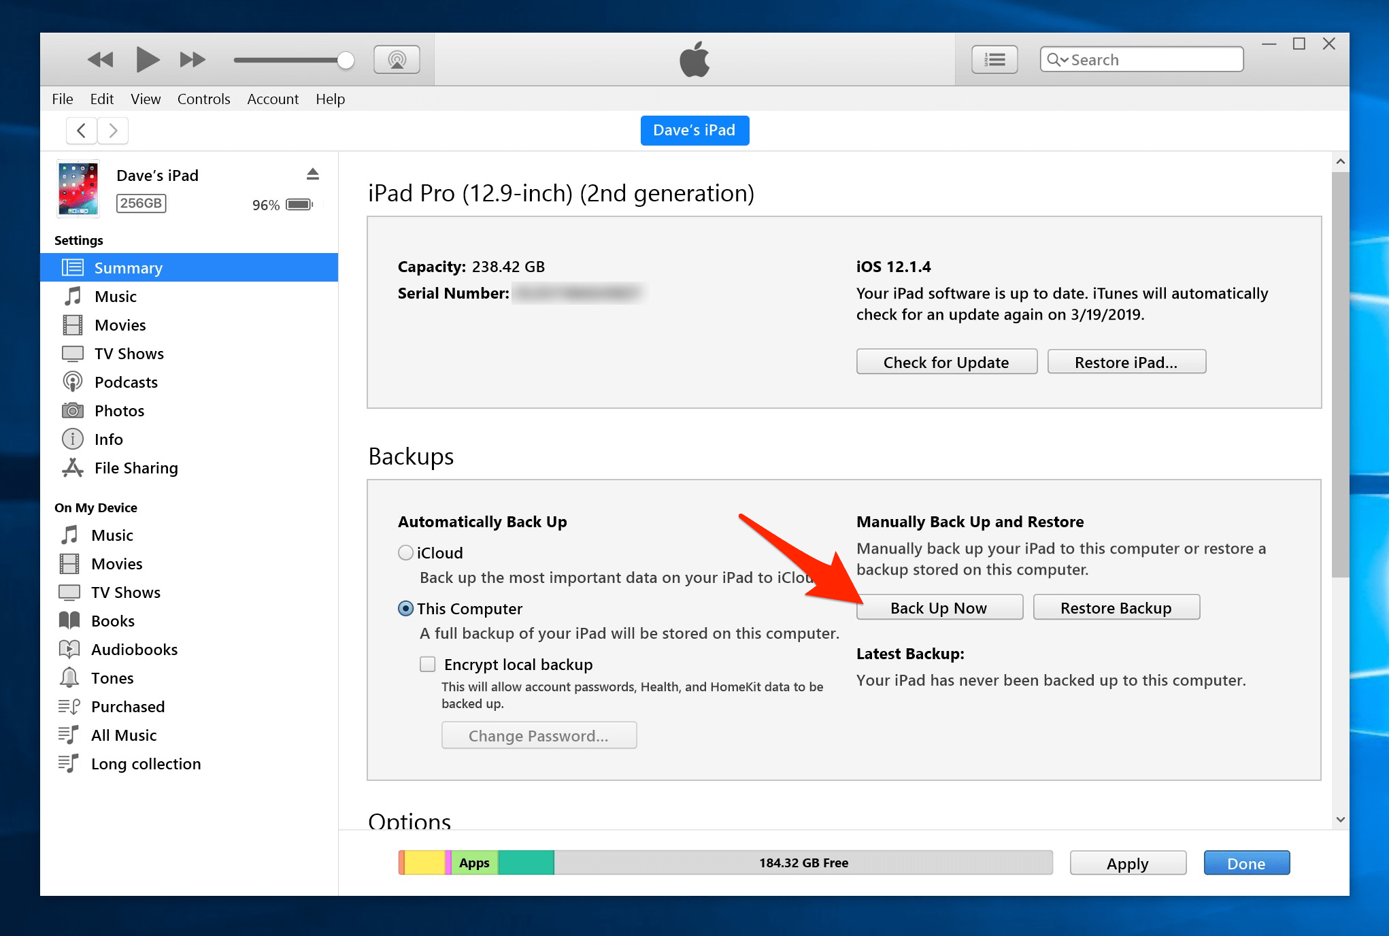
Task: Click the scroll down arrow
Action: [x=1340, y=820]
